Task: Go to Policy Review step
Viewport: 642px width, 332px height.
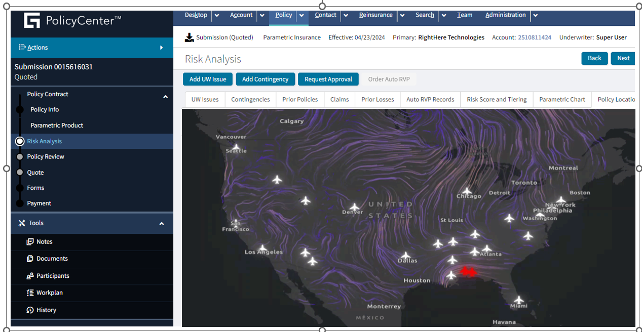Action: [46, 157]
